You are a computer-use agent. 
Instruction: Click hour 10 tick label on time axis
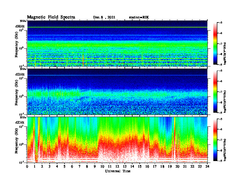point(102,166)
